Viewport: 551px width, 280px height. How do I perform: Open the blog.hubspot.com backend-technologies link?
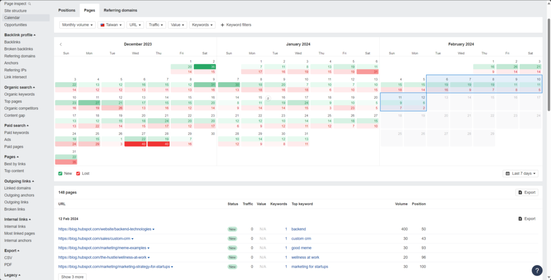(105, 229)
